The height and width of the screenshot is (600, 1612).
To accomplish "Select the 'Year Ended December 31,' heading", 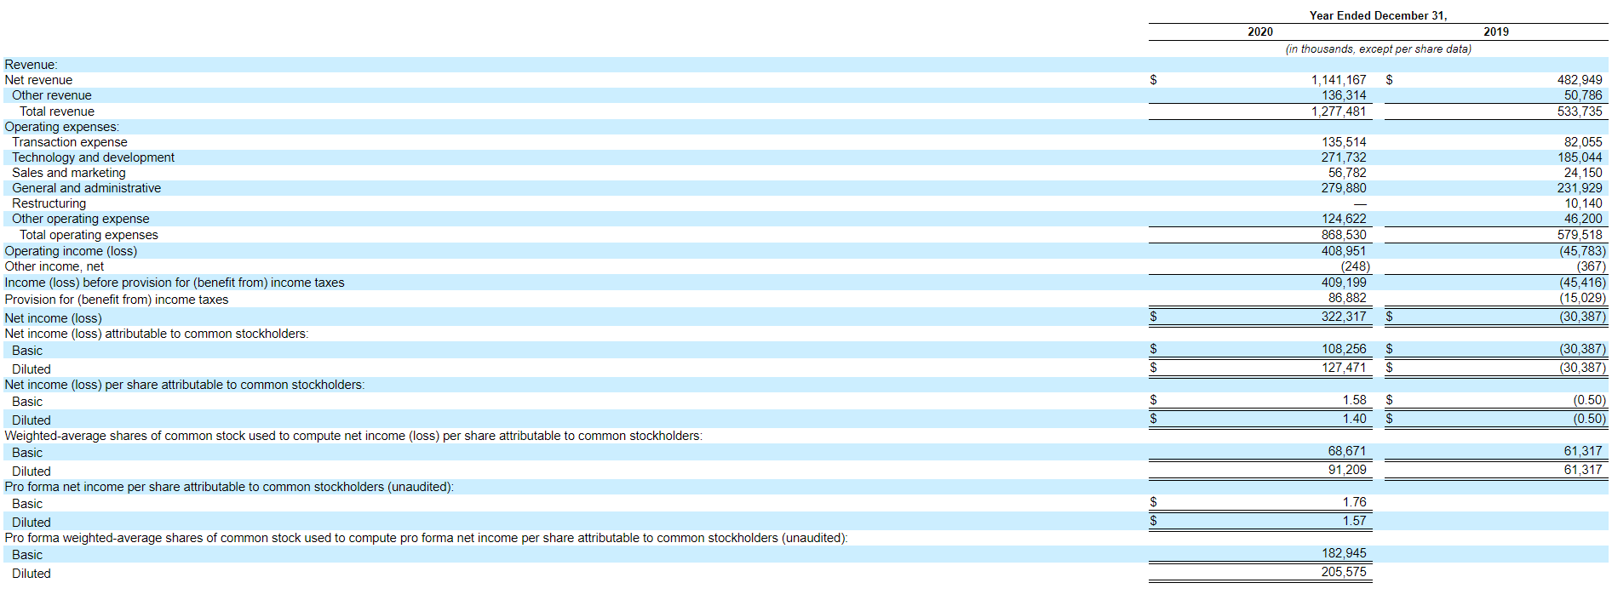I will click(1378, 15).
